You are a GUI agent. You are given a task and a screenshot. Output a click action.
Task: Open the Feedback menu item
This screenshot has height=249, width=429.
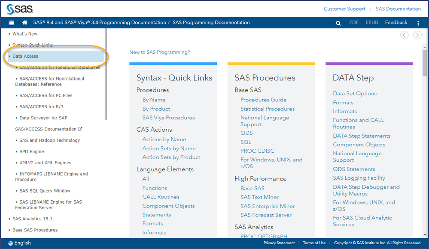[x=396, y=23]
